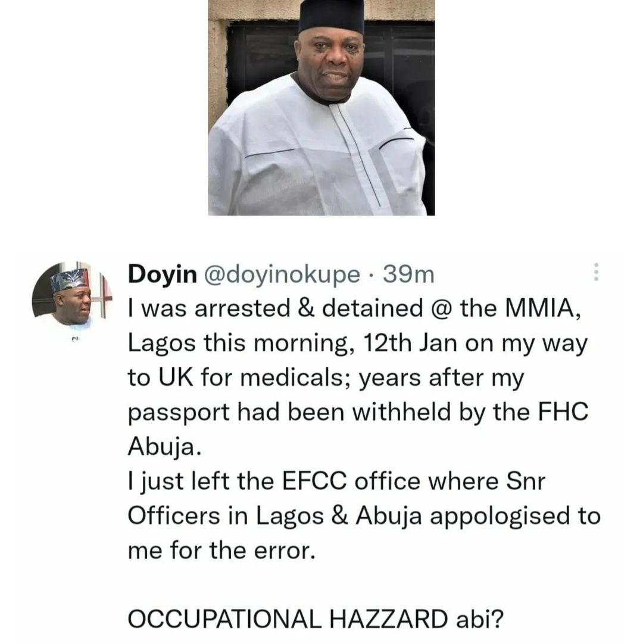
Task: Open the display name "Doyin"
Action: [x=163, y=274]
